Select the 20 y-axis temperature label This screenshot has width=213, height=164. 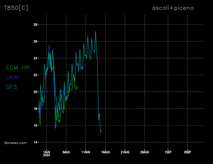pyautogui.click(x=35, y=92)
